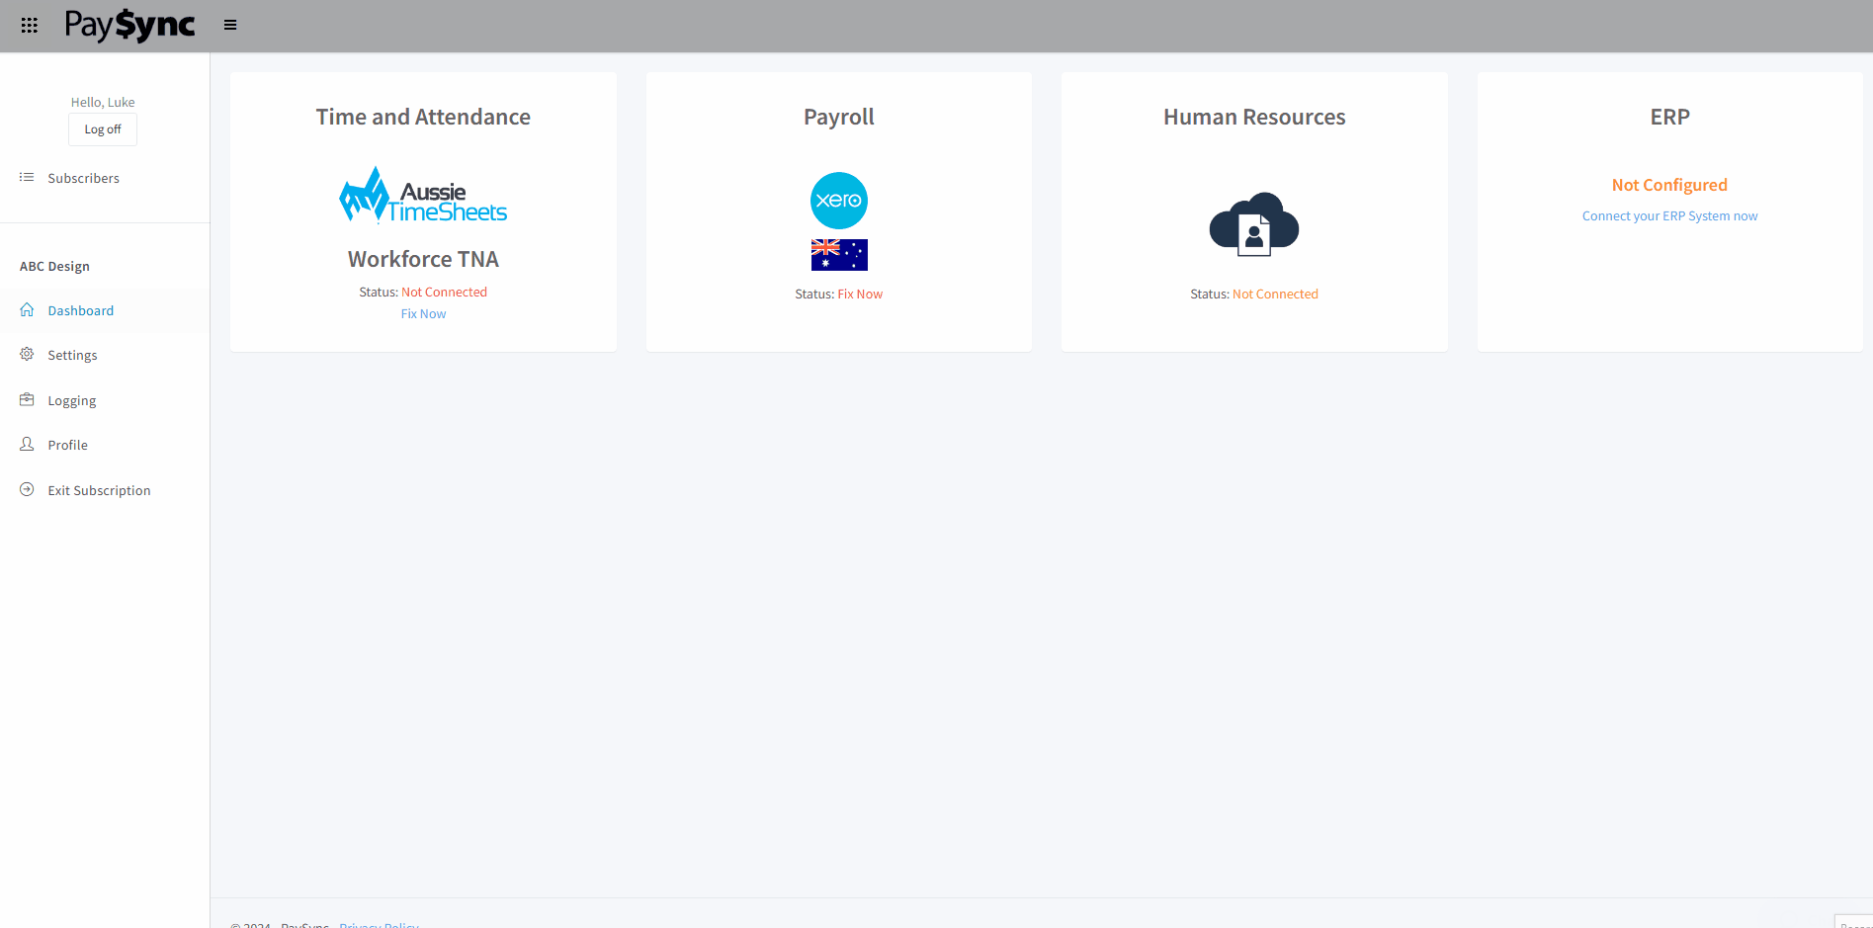1873x928 pixels.
Task: Click Fix Now under Workforce TNA
Action: [423, 313]
